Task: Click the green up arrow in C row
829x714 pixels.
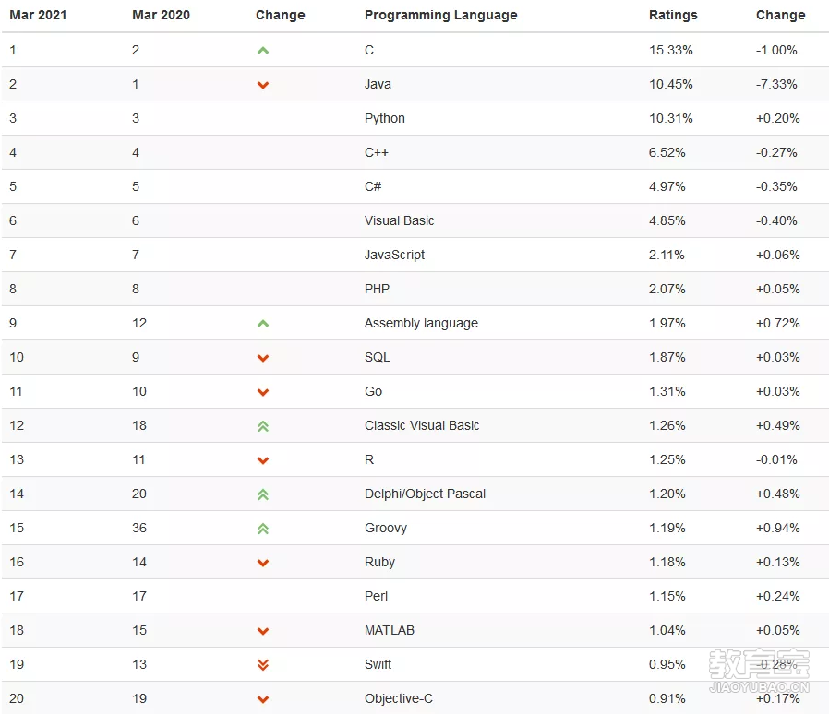Action: click(x=263, y=51)
